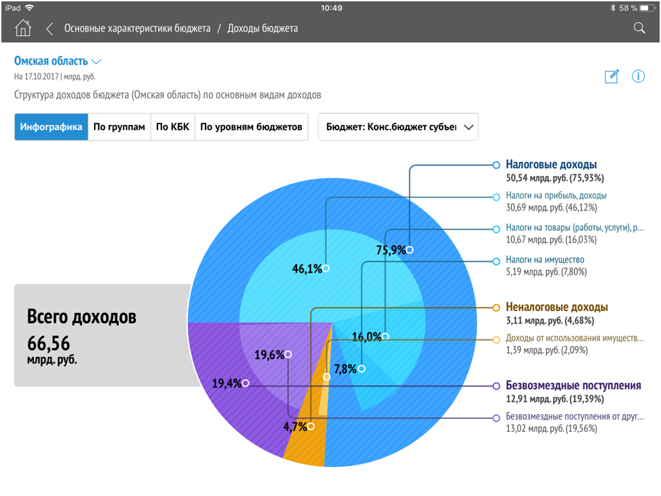Switch to the По КБК tab

click(172, 127)
